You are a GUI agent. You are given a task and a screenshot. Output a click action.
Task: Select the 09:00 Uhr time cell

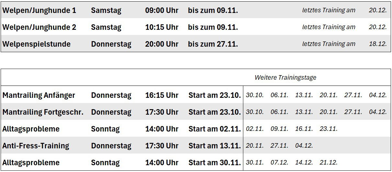162,10
